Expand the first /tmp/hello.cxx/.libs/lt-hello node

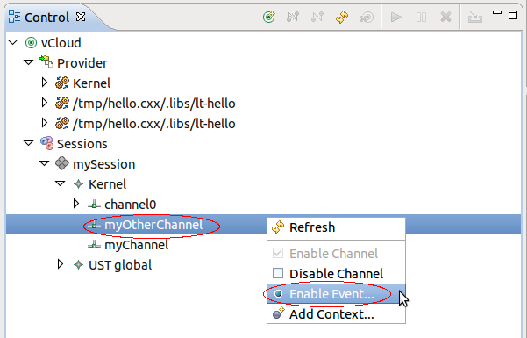coord(45,103)
